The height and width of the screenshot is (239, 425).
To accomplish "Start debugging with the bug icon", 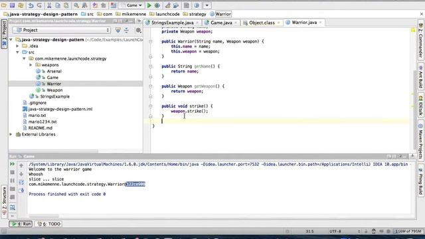I will pyautogui.click(x=157, y=5).
